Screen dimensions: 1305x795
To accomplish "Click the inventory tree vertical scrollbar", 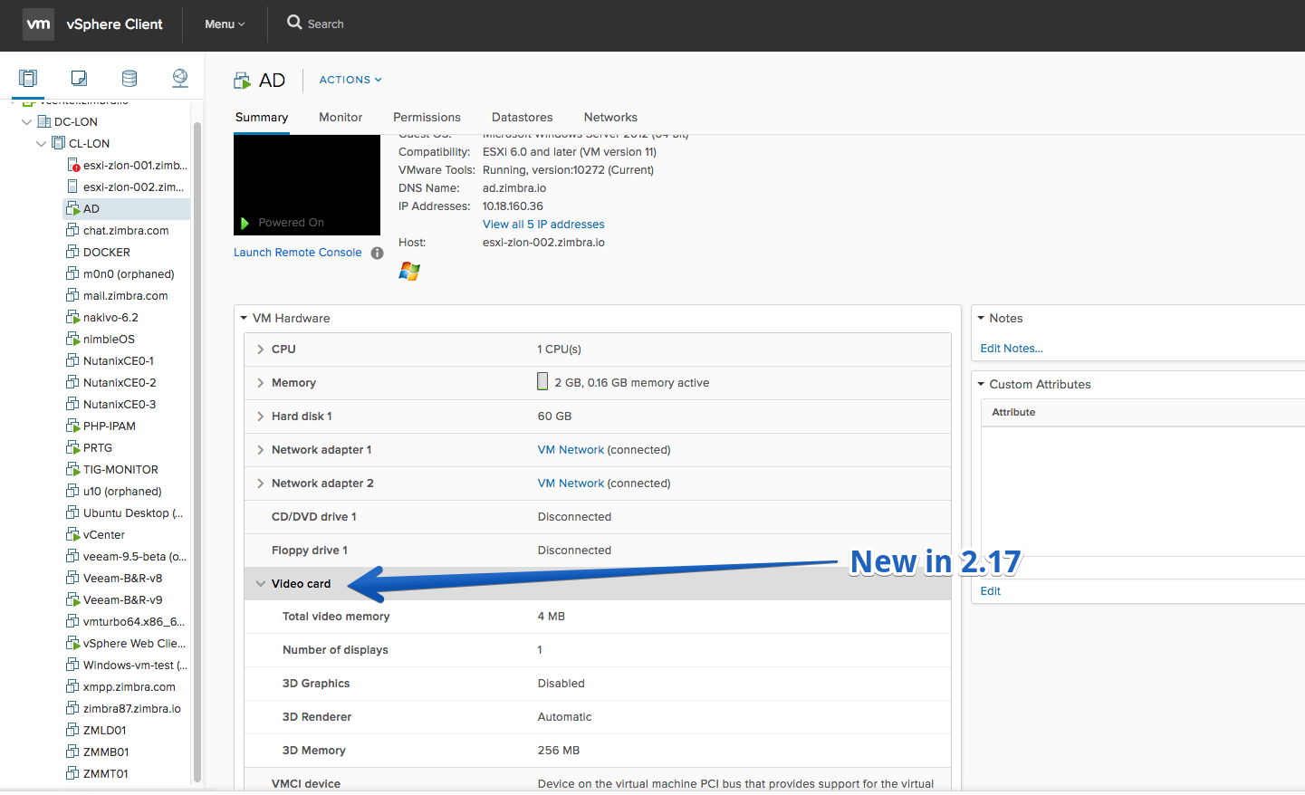I will click(x=197, y=451).
